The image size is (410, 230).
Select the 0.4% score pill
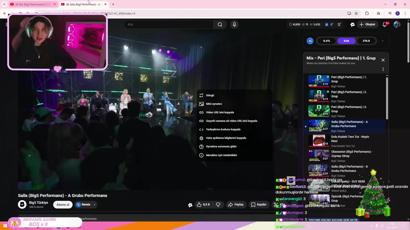[x=326, y=41]
